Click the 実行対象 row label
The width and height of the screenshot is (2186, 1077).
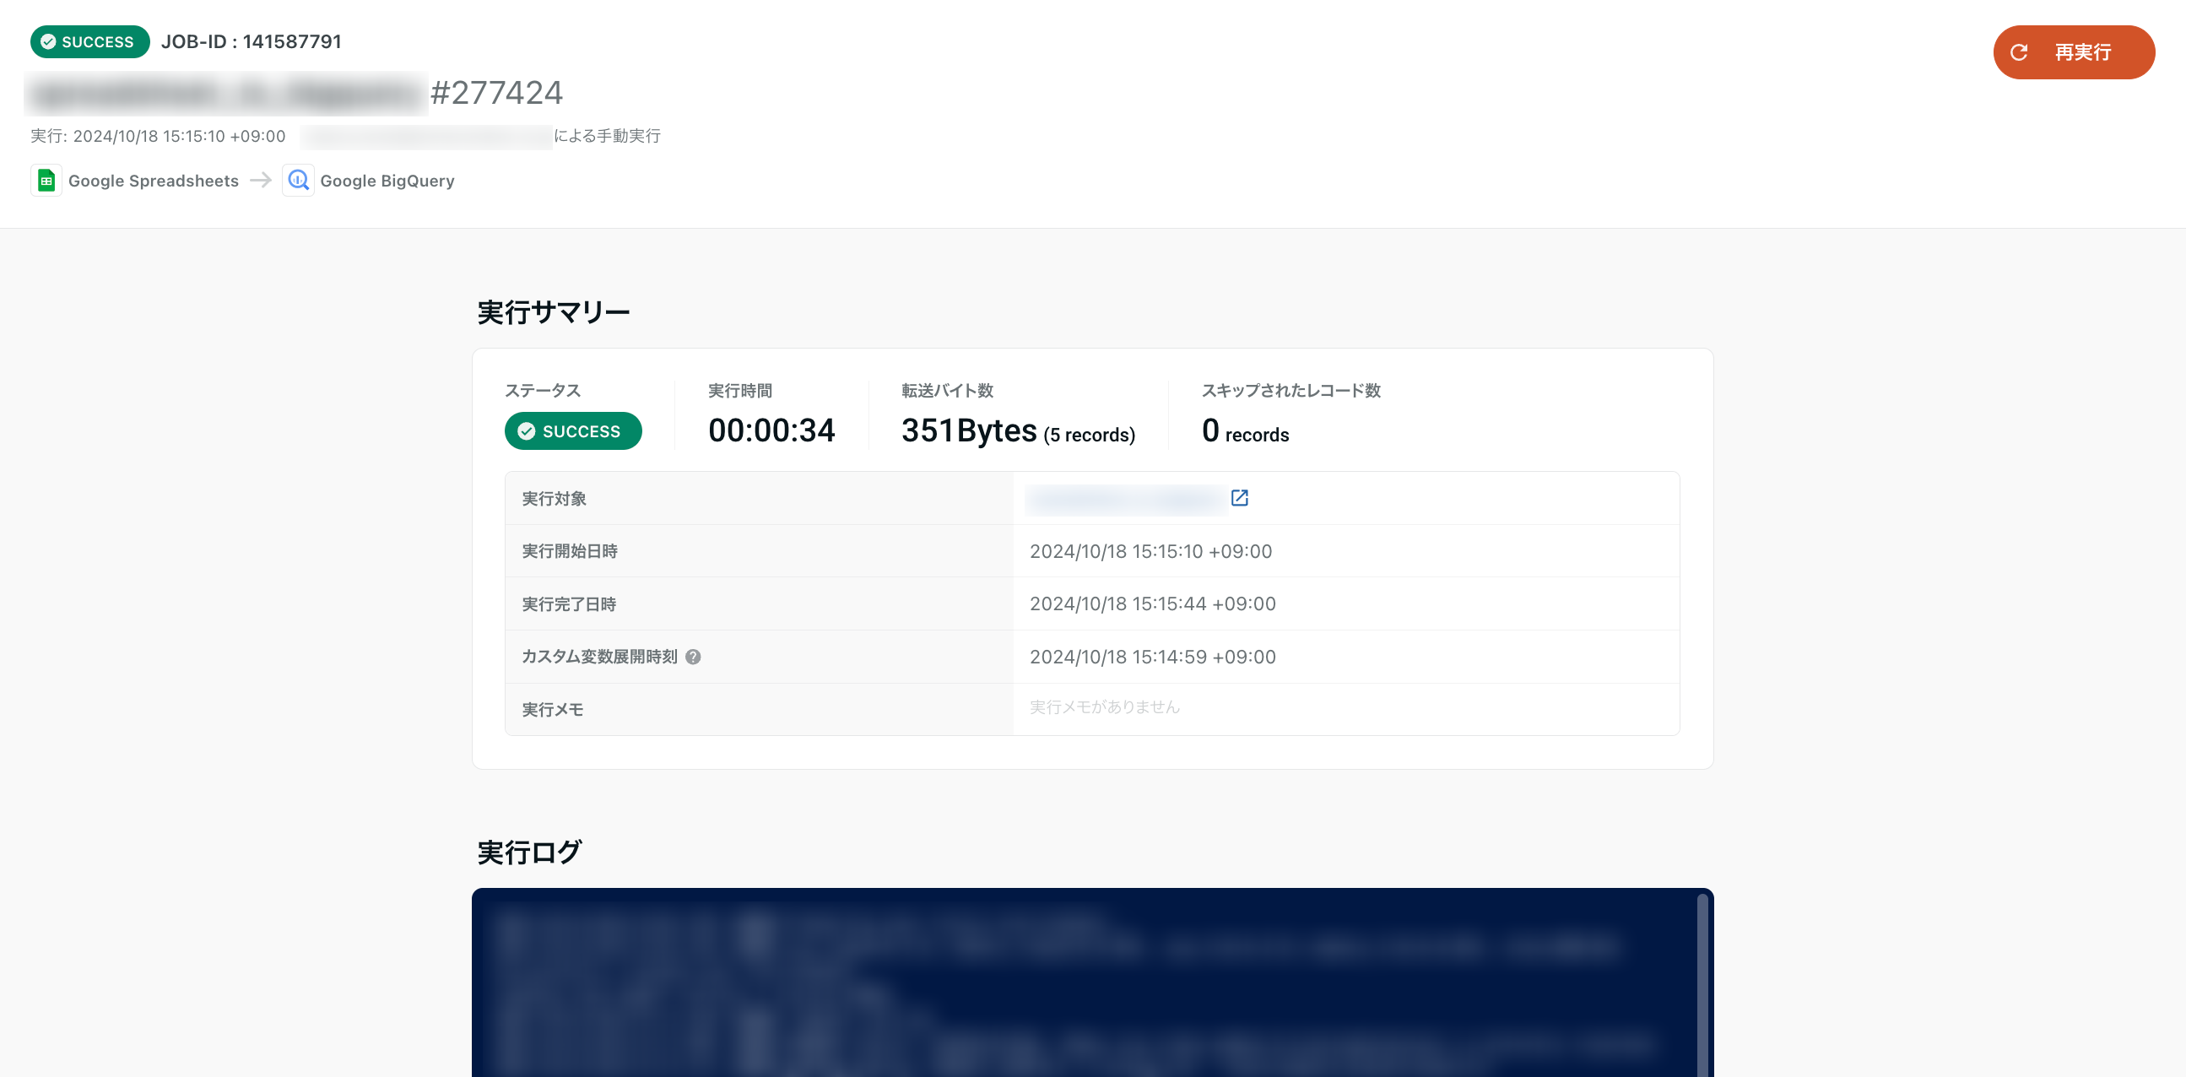click(x=555, y=499)
